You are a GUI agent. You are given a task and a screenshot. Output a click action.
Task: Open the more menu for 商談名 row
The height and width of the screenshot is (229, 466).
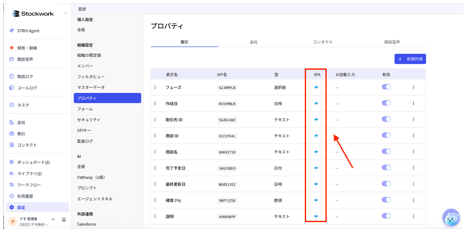tap(413, 152)
